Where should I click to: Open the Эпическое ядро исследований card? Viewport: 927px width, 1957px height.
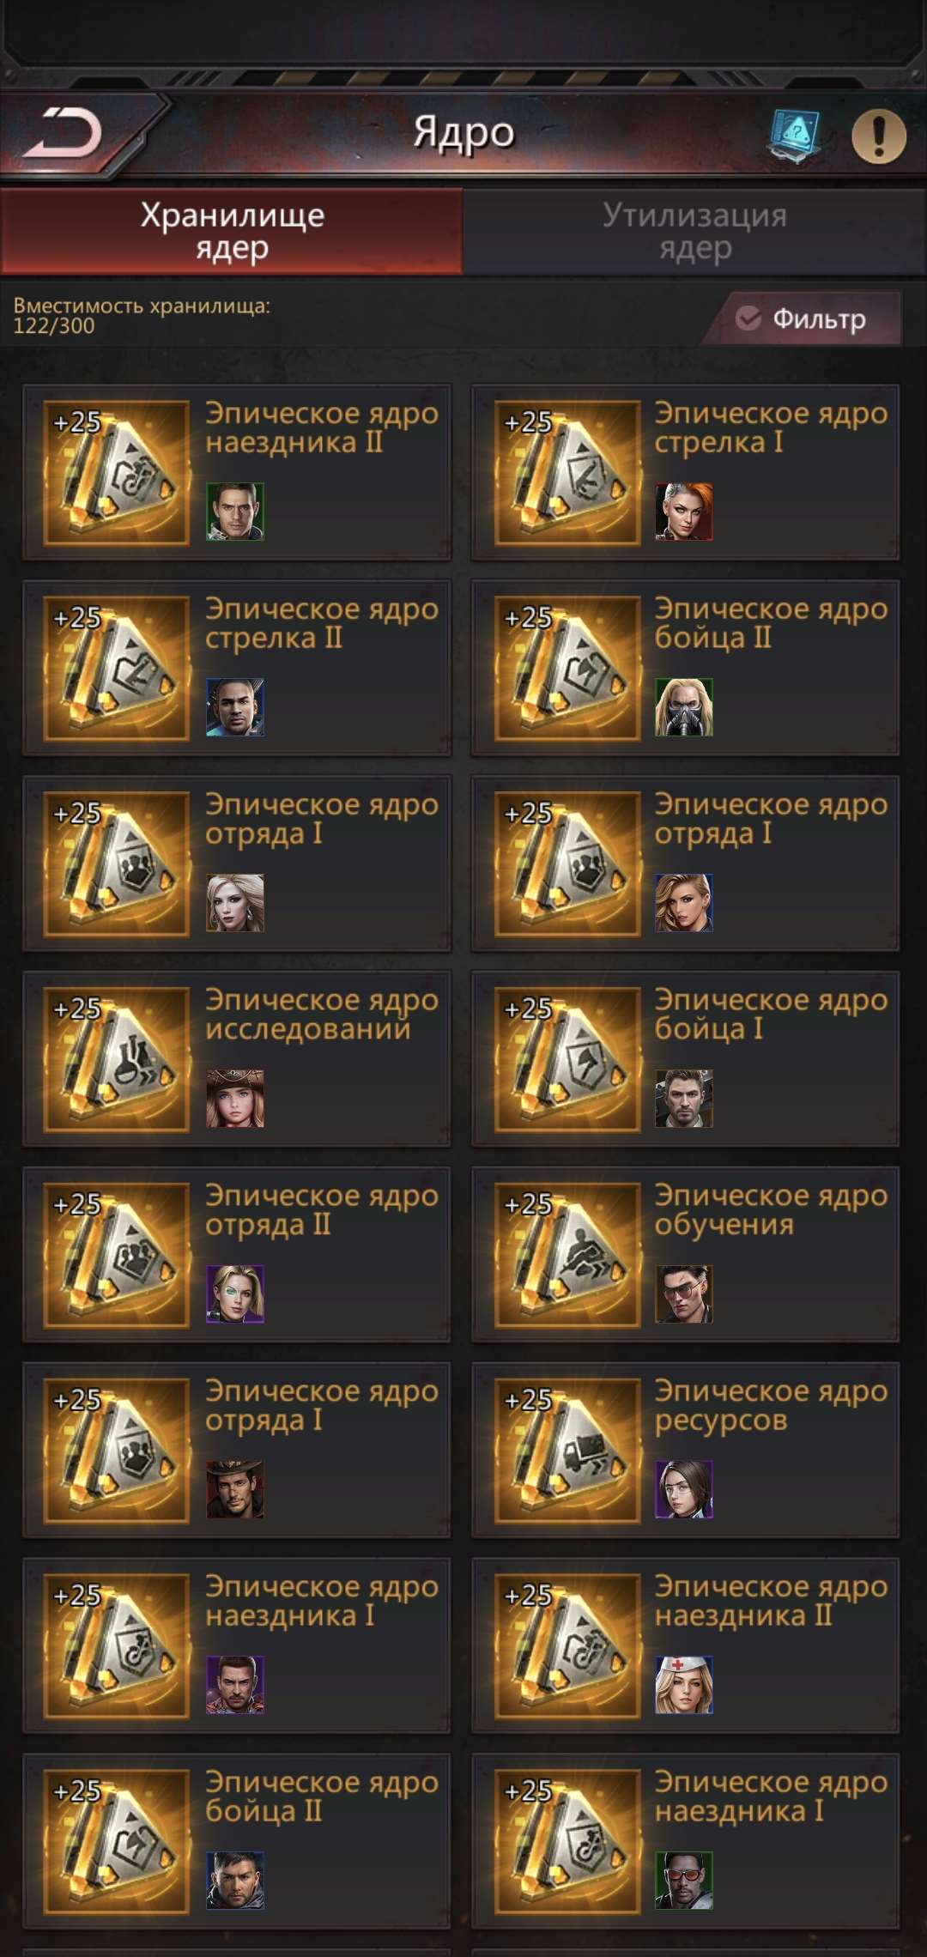pos(237,1058)
